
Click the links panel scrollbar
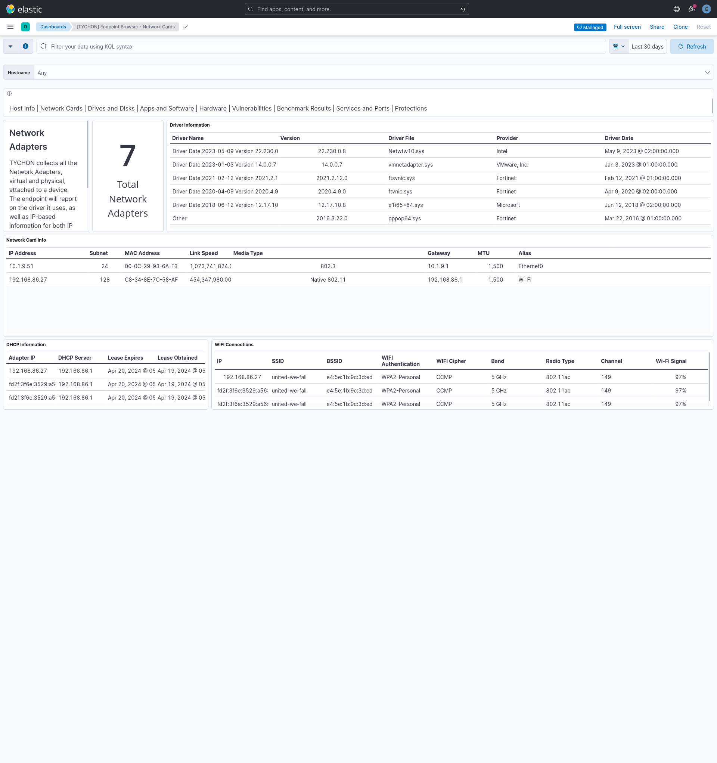[x=712, y=106]
